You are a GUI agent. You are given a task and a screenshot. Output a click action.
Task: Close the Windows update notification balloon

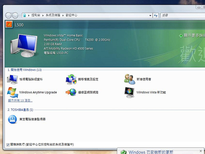pos(201,151)
